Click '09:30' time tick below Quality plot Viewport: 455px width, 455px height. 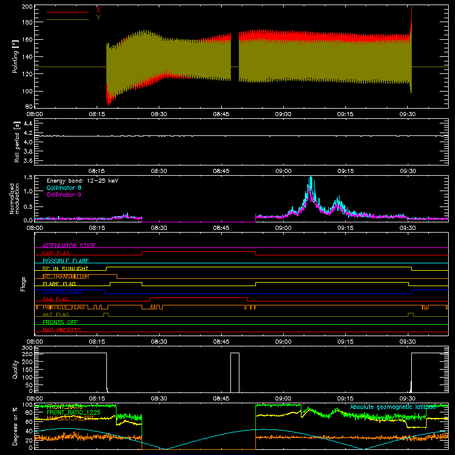point(407,399)
